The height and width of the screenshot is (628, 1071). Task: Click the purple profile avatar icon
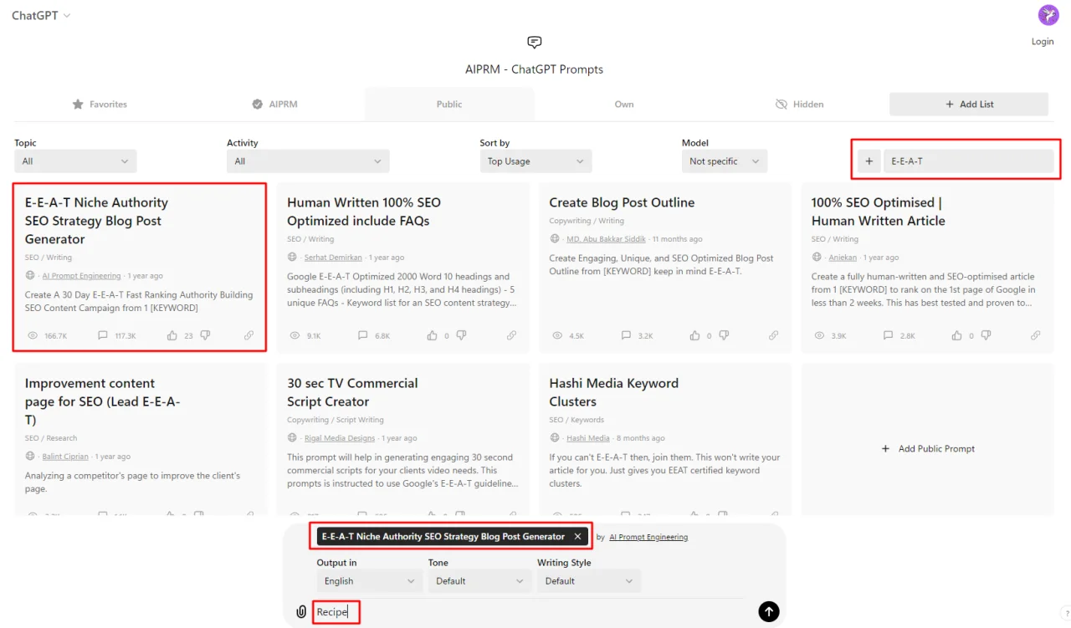tap(1048, 15)
